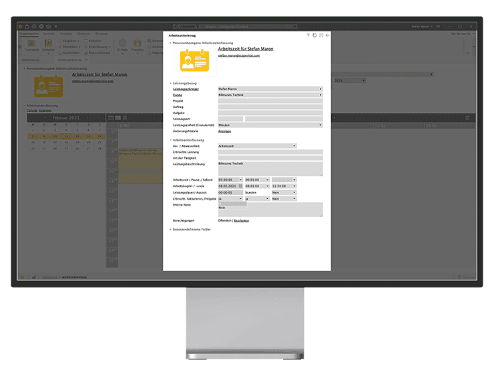Switch to the Vertrieb ribbon tab
This screenshot has width=494, height=376.
[49, 33]
